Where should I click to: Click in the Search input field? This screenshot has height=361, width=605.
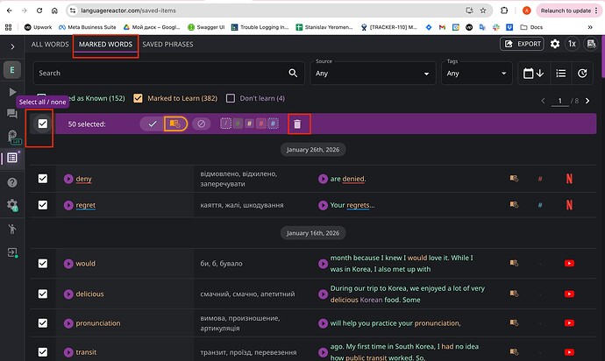click(158, 74)
